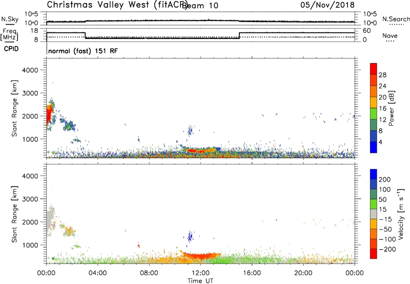
Task: Click the 'N.Sky' legend label
Action: click(10, 19)
